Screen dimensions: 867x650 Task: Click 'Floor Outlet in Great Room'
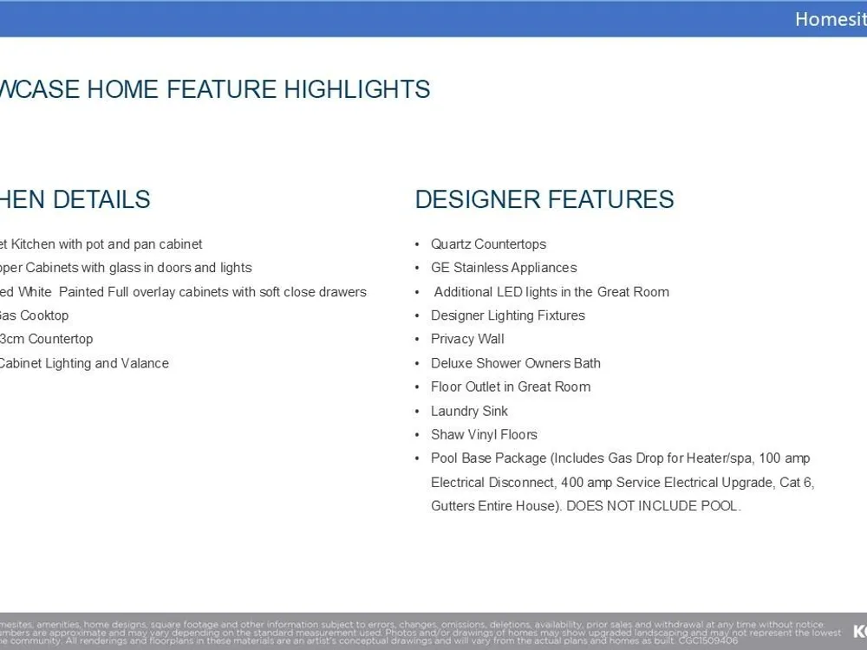point(511,387)
